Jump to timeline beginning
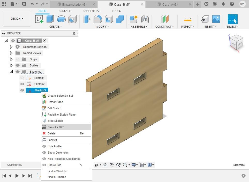 [4, 176]
